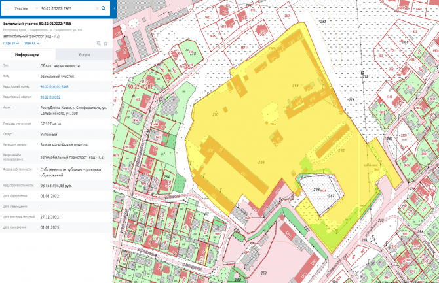The image size is (439, 283).
Task: Click the area value 57 127 кв. м
Action: coord(50,124)
